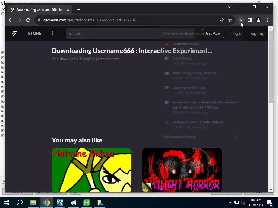278x208 pixels.
Task: Open the STORE section
Action: click(x=34, y=34)
